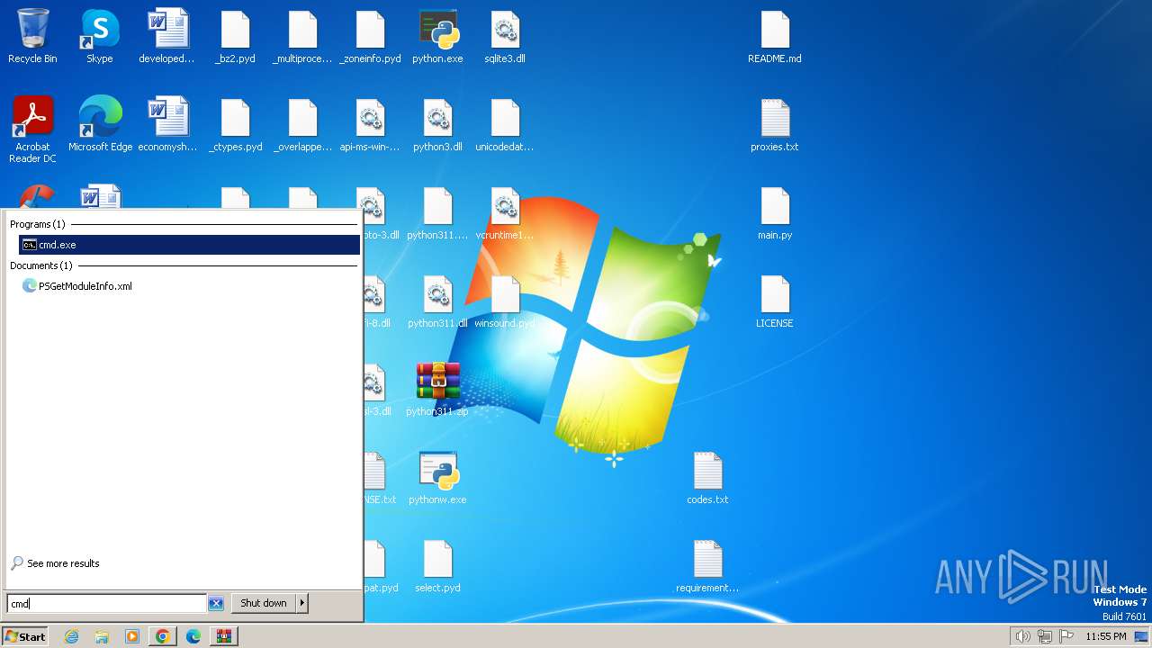The image size is (1152, 648).
Task: Open Google Chrome from taskbar
Action: pyautogui.click(x=162, y=636)
